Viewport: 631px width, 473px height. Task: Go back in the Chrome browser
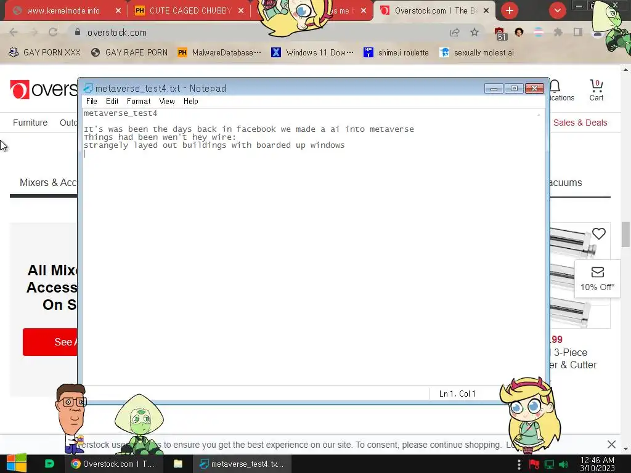pos(14,33)
